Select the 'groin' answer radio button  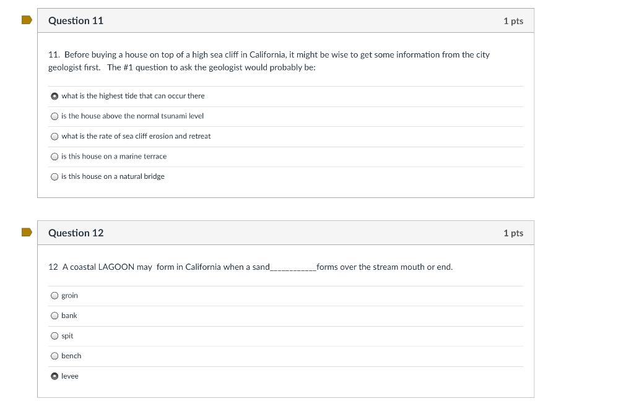(x=54, y=295)
